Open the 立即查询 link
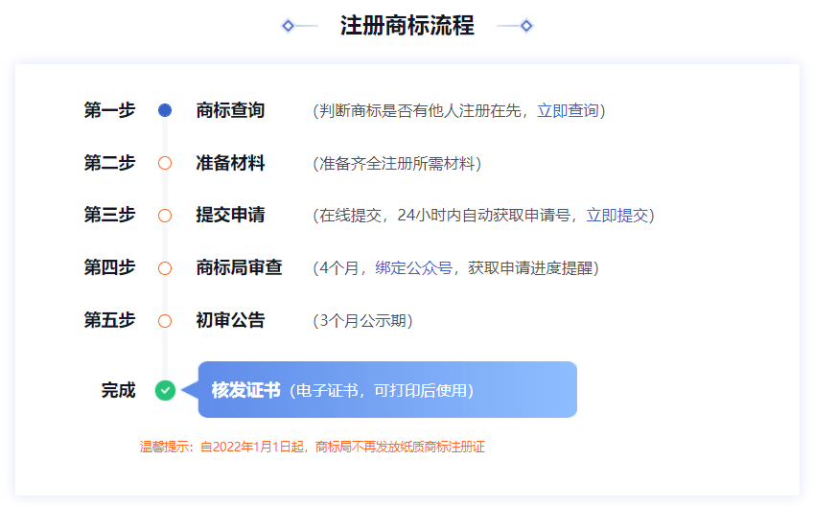The image size is (814, 506). pyautogui.click(x=568, y=111)
